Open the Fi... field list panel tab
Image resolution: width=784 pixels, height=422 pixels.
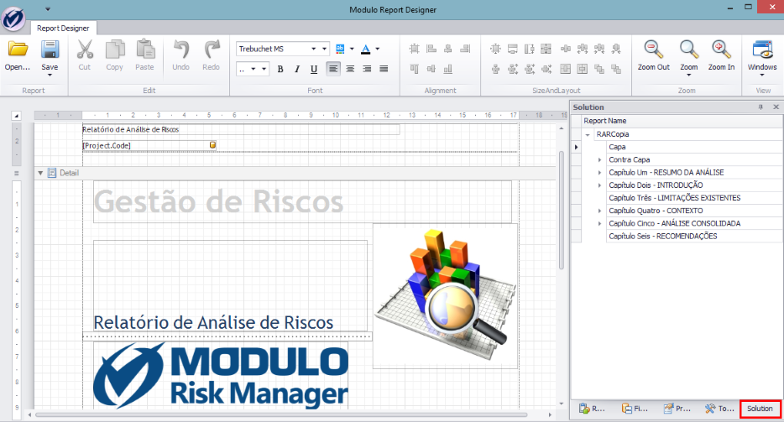tap(635, 409)
